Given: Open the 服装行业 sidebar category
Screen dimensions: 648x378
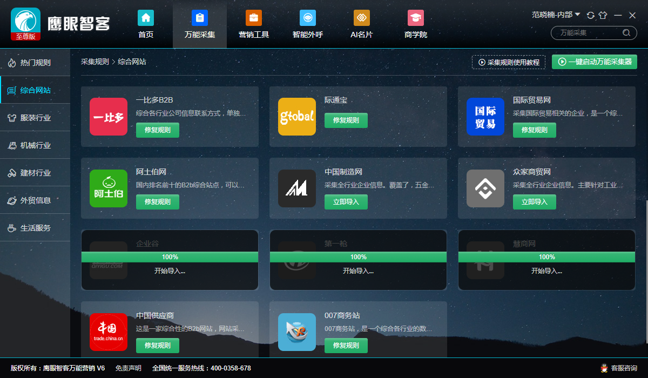Looking at the screenshot, I should click(x=35, y=118).
